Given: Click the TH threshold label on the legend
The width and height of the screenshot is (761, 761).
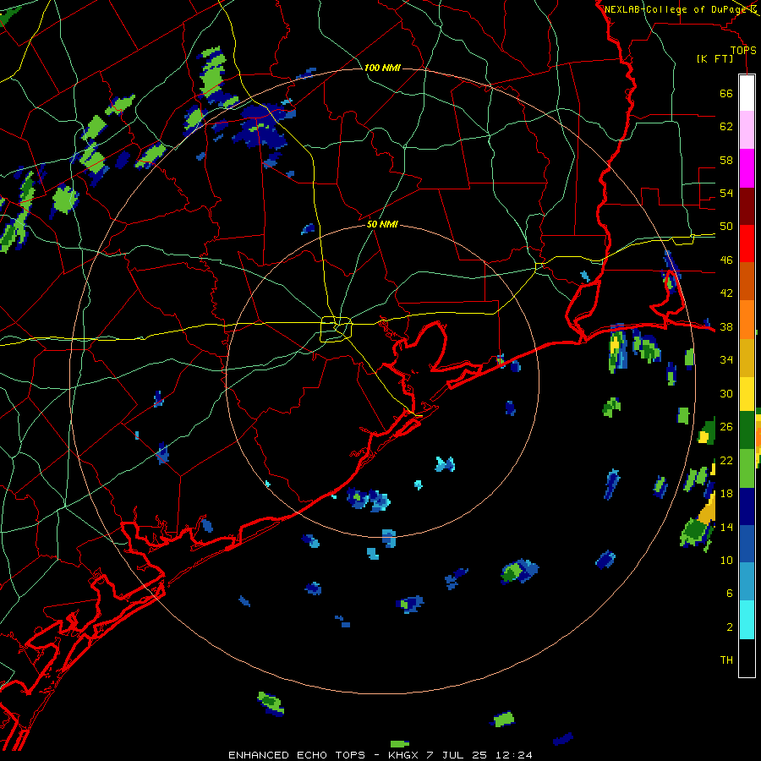Looking at the screenshot, I should [x=726, y=660].
